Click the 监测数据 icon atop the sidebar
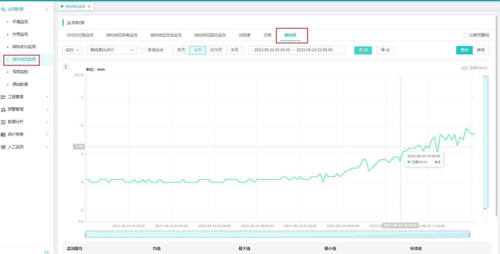Image resolution: width=500 pixels, height=254 pixels. tap(3, 9)
